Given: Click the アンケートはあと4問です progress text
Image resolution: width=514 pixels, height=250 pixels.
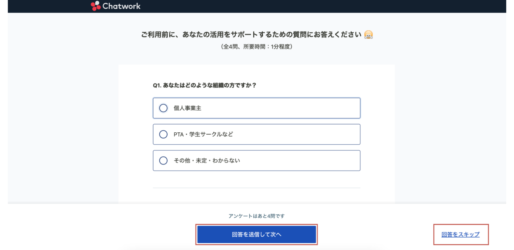Looking at the screenshot, I should pyautogui.click(x=257, y=216).
